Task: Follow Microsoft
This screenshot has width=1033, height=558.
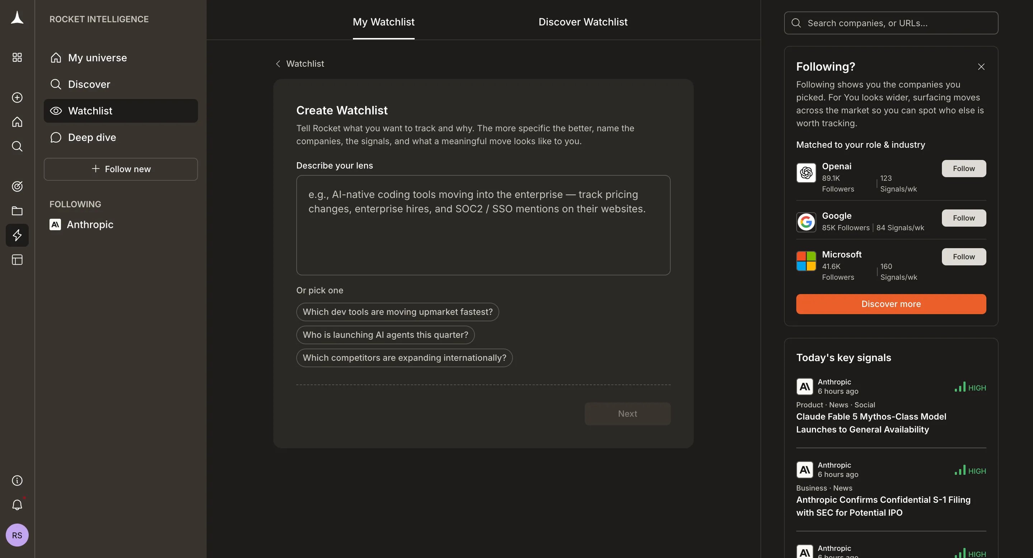Action: pos(964,257)
